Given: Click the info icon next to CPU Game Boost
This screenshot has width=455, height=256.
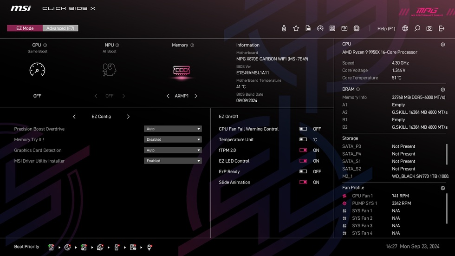Looking at the screenshot, I should (x=45, y=45).
